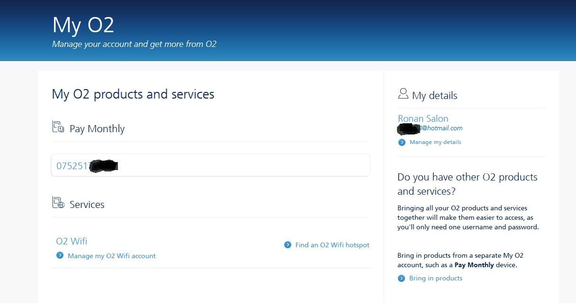Select the Pay Monthly phone number card
Screen dimensions: 576x307
point(210,165)
